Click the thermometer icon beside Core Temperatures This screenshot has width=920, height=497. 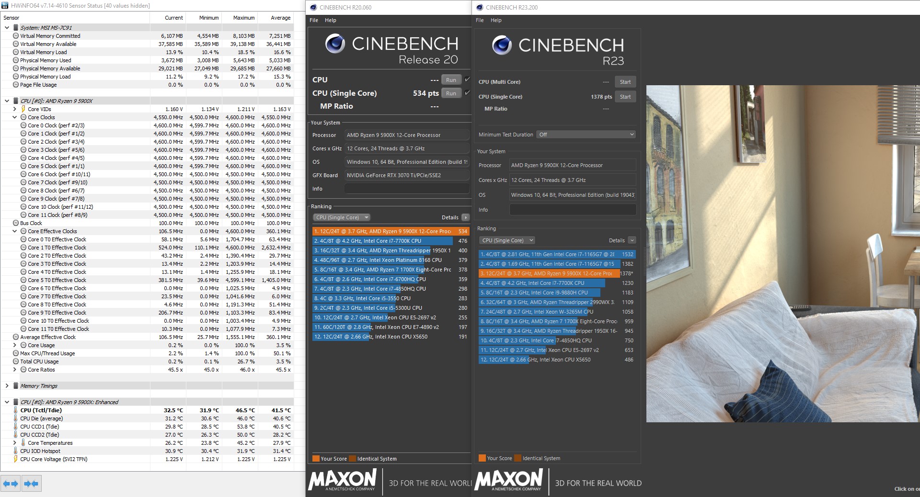[x=23, y=443]
